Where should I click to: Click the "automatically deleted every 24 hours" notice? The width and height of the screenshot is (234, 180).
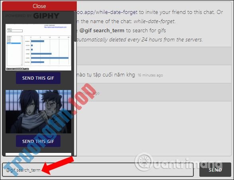point(139,39)
